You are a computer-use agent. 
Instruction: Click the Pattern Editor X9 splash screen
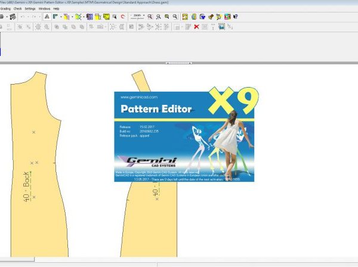(184, 136)
